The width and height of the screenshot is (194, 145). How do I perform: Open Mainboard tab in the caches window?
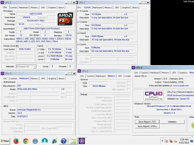[x=97, y=8]
